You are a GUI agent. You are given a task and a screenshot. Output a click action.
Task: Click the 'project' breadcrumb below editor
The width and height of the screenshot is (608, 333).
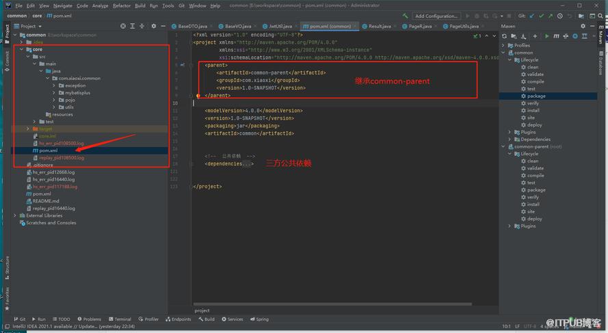pos(202,310)
